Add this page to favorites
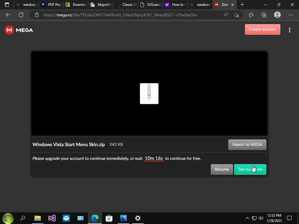299x224 pixels. pos(237,15)
